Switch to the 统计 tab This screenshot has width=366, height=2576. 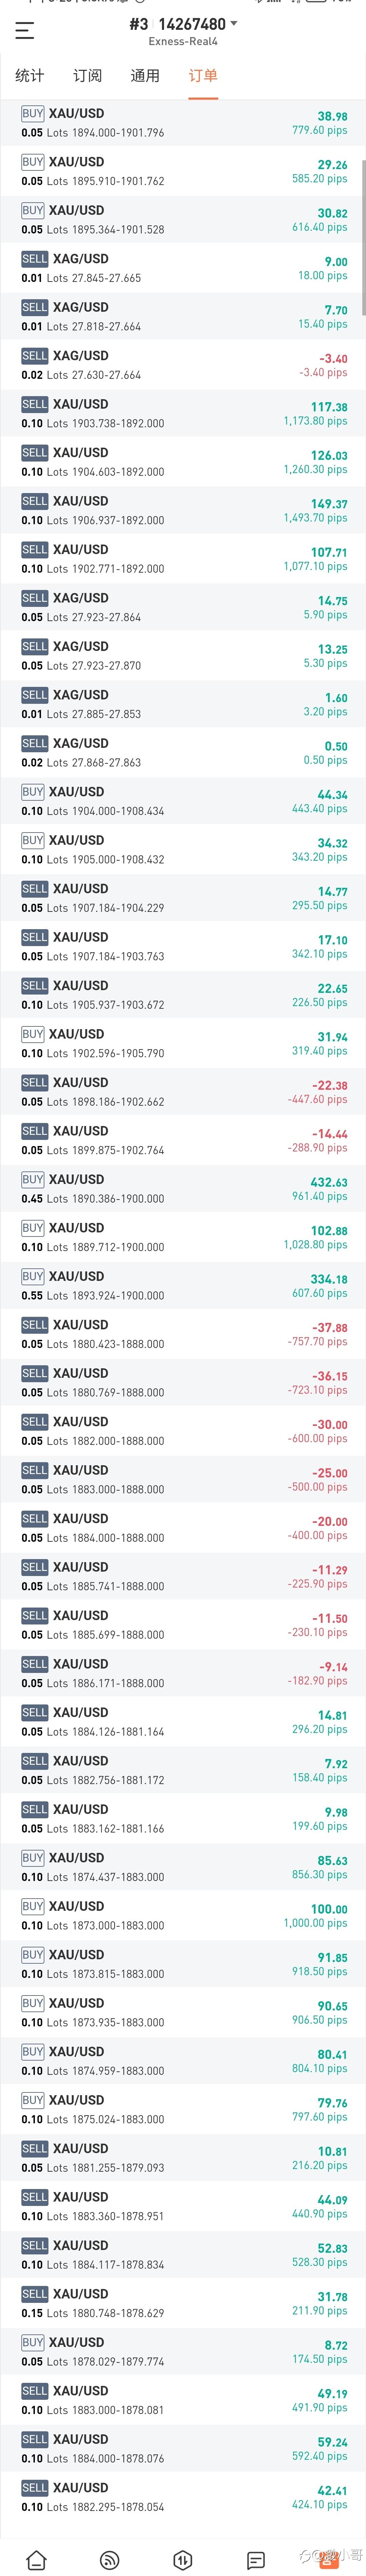[x=30, y=76]
